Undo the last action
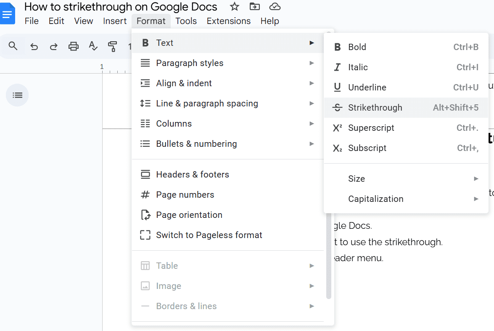 34,47
